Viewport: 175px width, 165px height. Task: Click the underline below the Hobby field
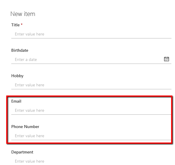coord(91,89)
